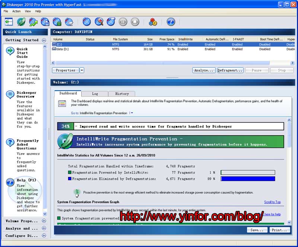Expand the Volume Prope... section
This screenshot has width=298, height=247.
coord(44,221)
